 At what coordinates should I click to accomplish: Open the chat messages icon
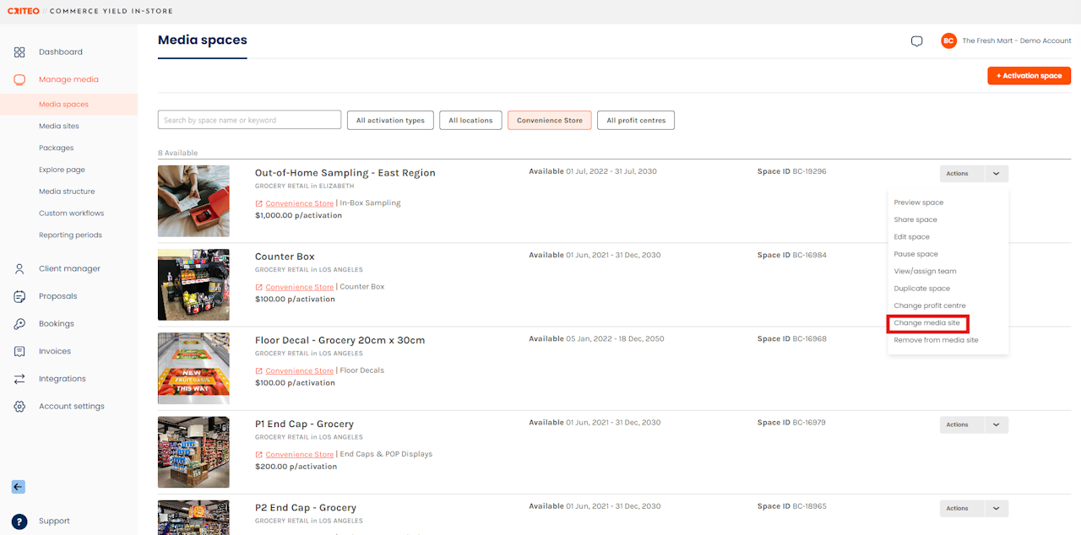[916, 41]
